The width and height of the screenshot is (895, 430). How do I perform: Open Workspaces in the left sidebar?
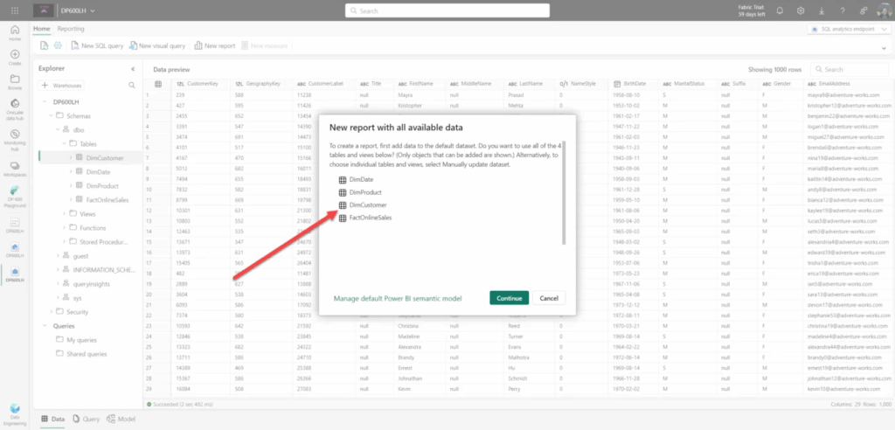pyautogui.click(x=15, y=168)
